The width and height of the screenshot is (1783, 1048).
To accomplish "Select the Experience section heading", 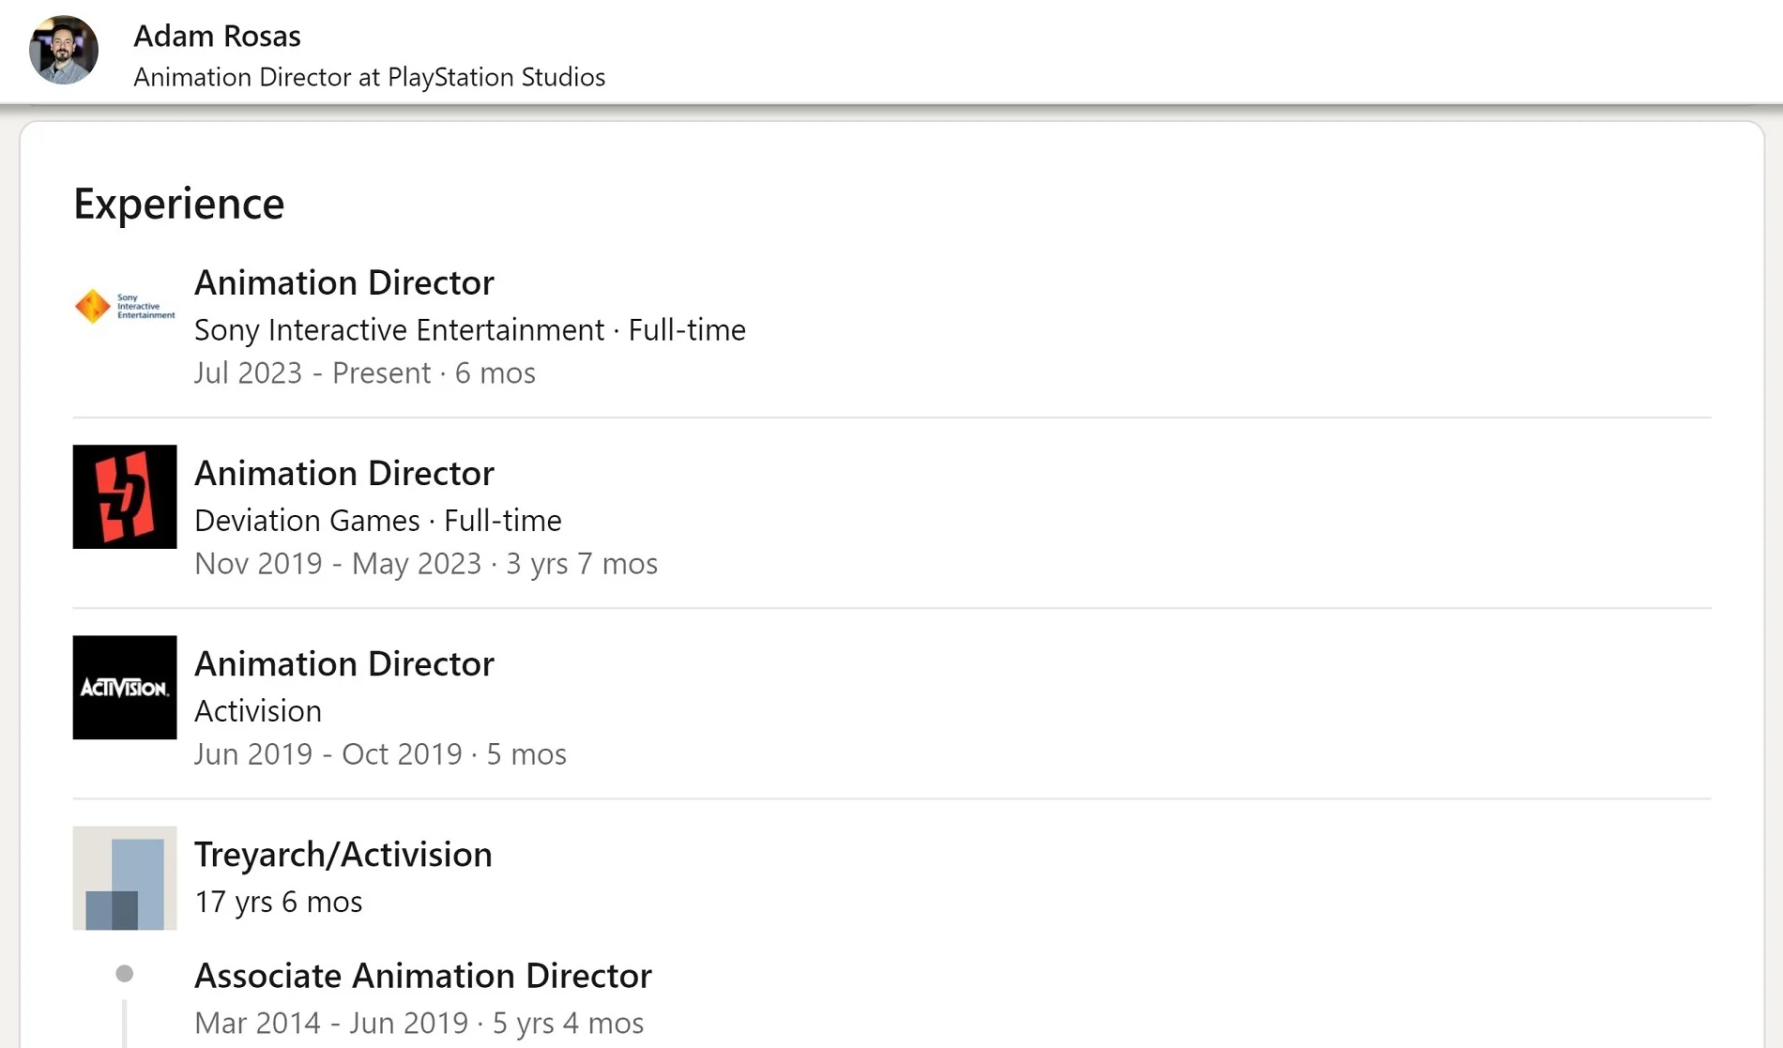I will pyautogui.click(x=178, y=204).
